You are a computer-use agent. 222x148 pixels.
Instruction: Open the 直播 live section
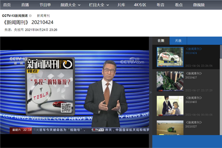(25, 5)
